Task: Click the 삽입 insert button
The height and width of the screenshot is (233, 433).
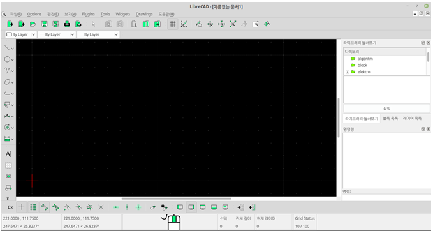Action: pos(386,109)
